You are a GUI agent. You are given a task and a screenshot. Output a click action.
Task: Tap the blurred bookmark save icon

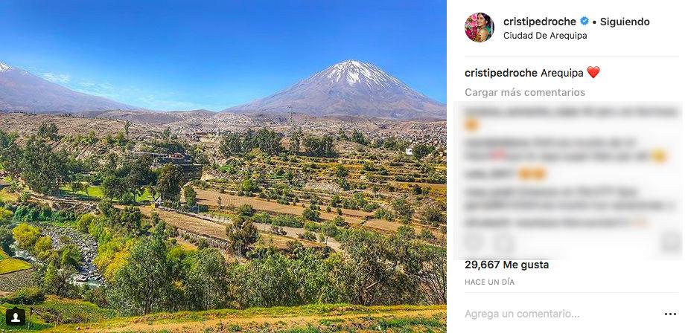coord(670,242)
